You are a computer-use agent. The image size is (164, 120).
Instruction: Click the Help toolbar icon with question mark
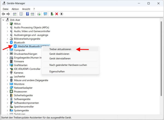click(x=28, y=14)
